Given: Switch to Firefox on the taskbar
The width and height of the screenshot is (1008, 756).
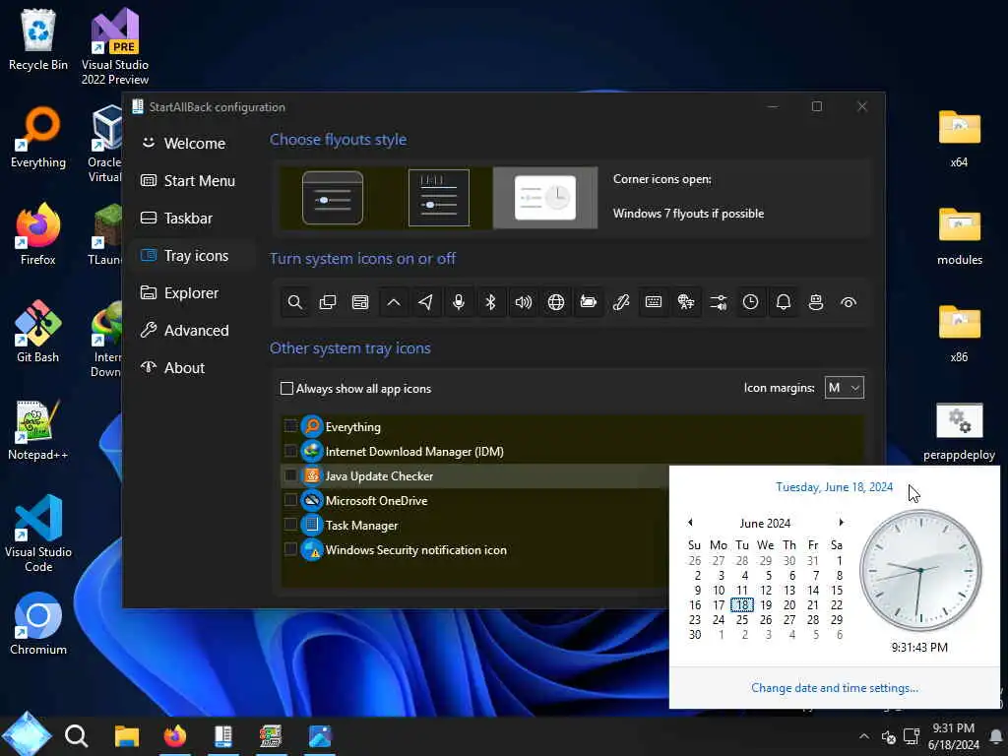Looking at the screenshot, I should (175, 736).
